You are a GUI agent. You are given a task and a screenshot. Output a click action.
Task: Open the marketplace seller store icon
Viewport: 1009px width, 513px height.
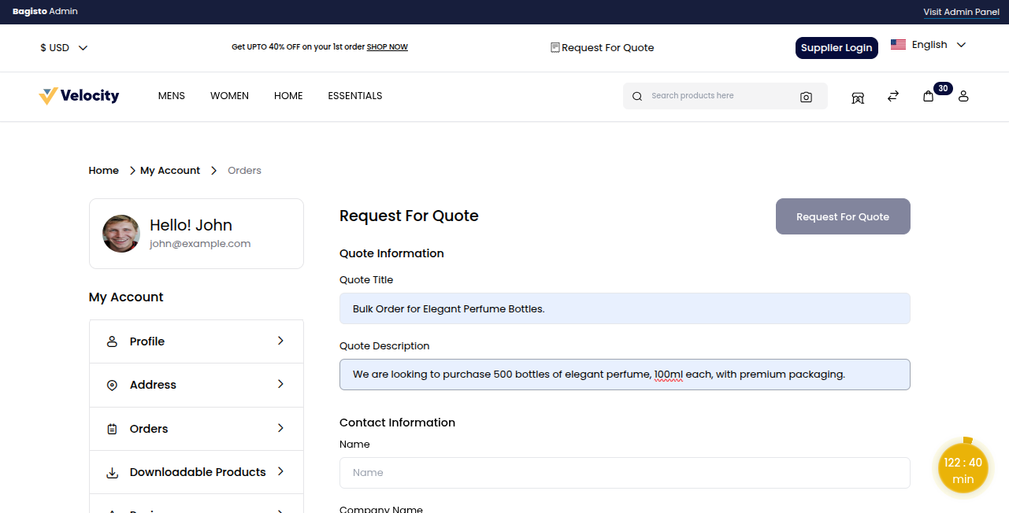coord(858,97)
